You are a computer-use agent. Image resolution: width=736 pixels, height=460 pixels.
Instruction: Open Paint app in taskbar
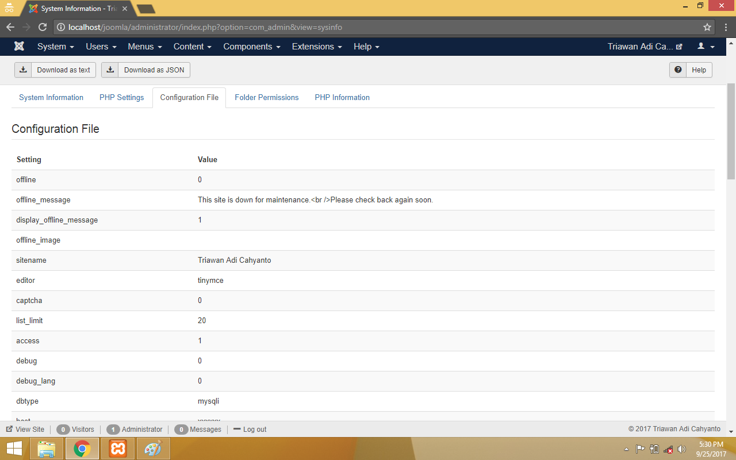pos(153,448)
